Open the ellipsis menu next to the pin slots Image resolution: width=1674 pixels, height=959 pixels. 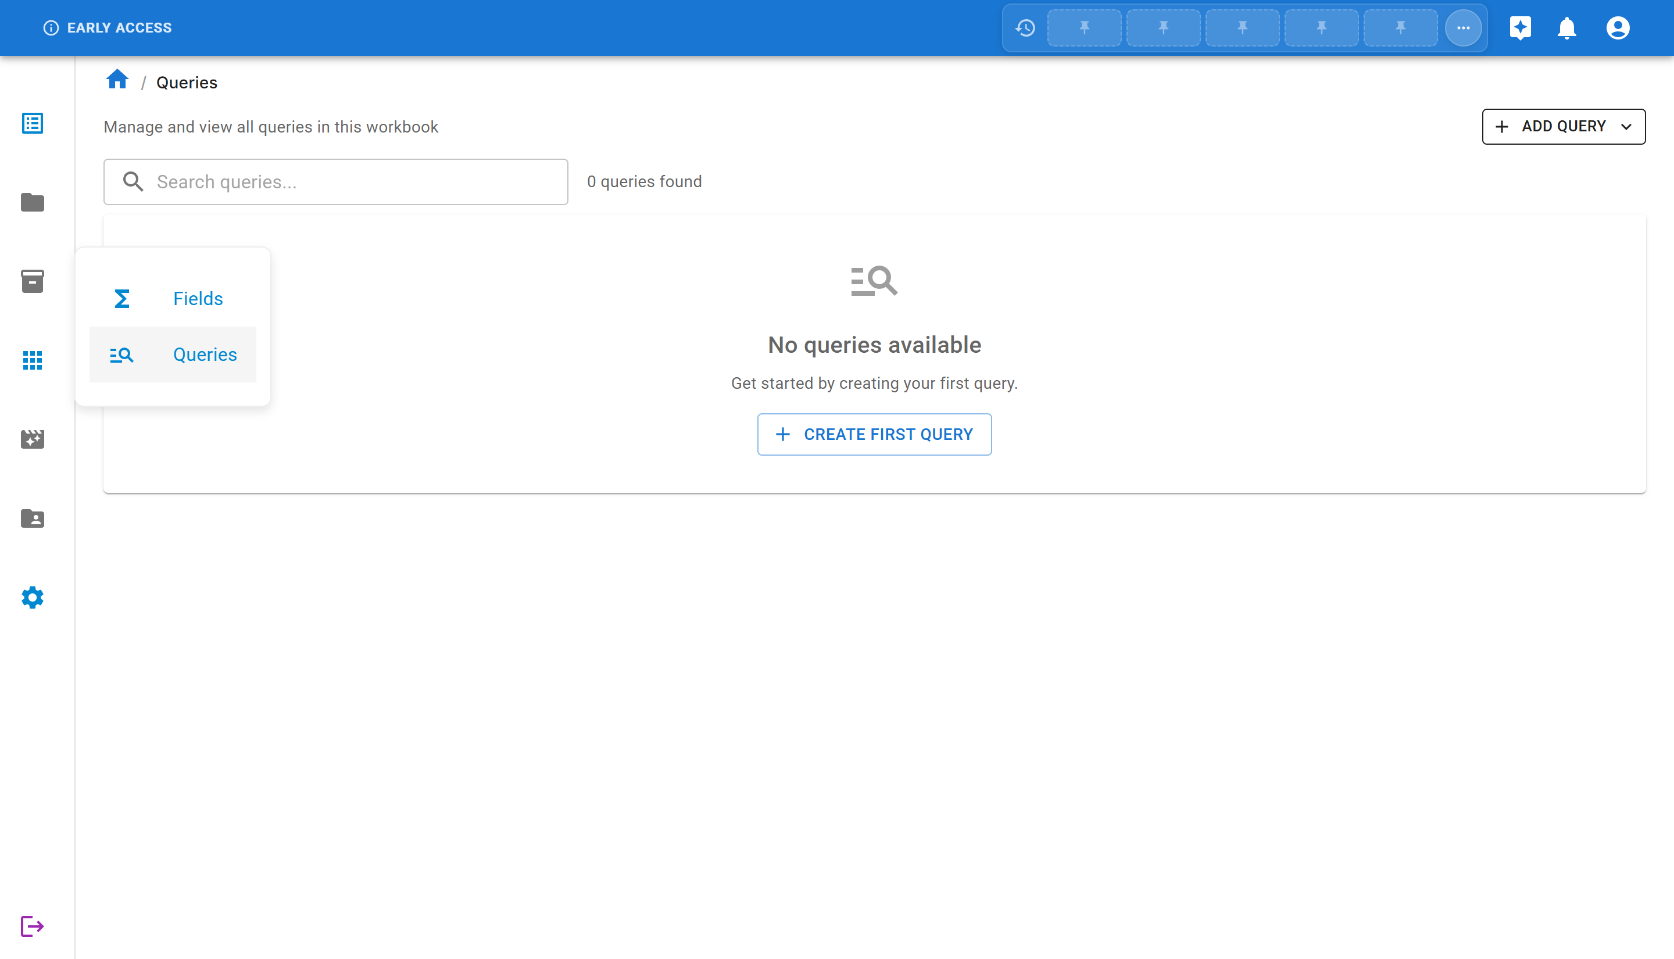click(1462, 28)
